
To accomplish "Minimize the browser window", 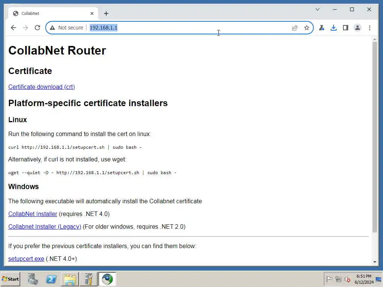I will (335, 9).
